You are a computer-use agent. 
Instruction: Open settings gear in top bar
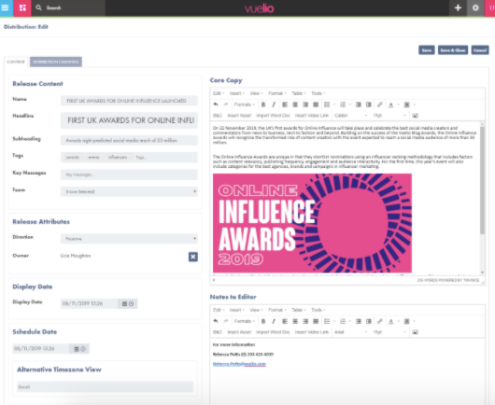(x=475, y=7)
